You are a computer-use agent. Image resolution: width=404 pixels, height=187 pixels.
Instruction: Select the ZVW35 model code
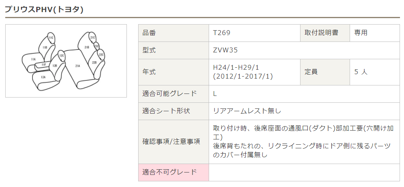click(x=226, y=50)
